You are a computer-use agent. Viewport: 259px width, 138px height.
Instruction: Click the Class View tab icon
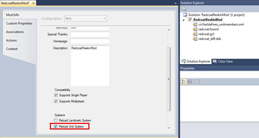215,61
